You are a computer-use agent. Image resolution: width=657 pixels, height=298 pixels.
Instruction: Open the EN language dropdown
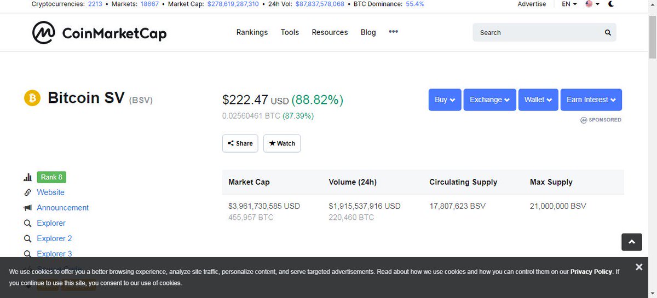pyautogui.click(x=569, y=4)
